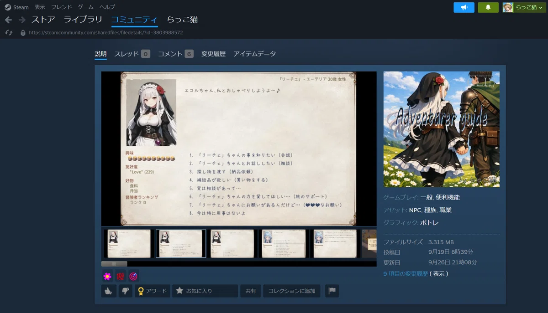Rate down with the thumbs down
The image size is (548, 313).
[x=126, y=291]
